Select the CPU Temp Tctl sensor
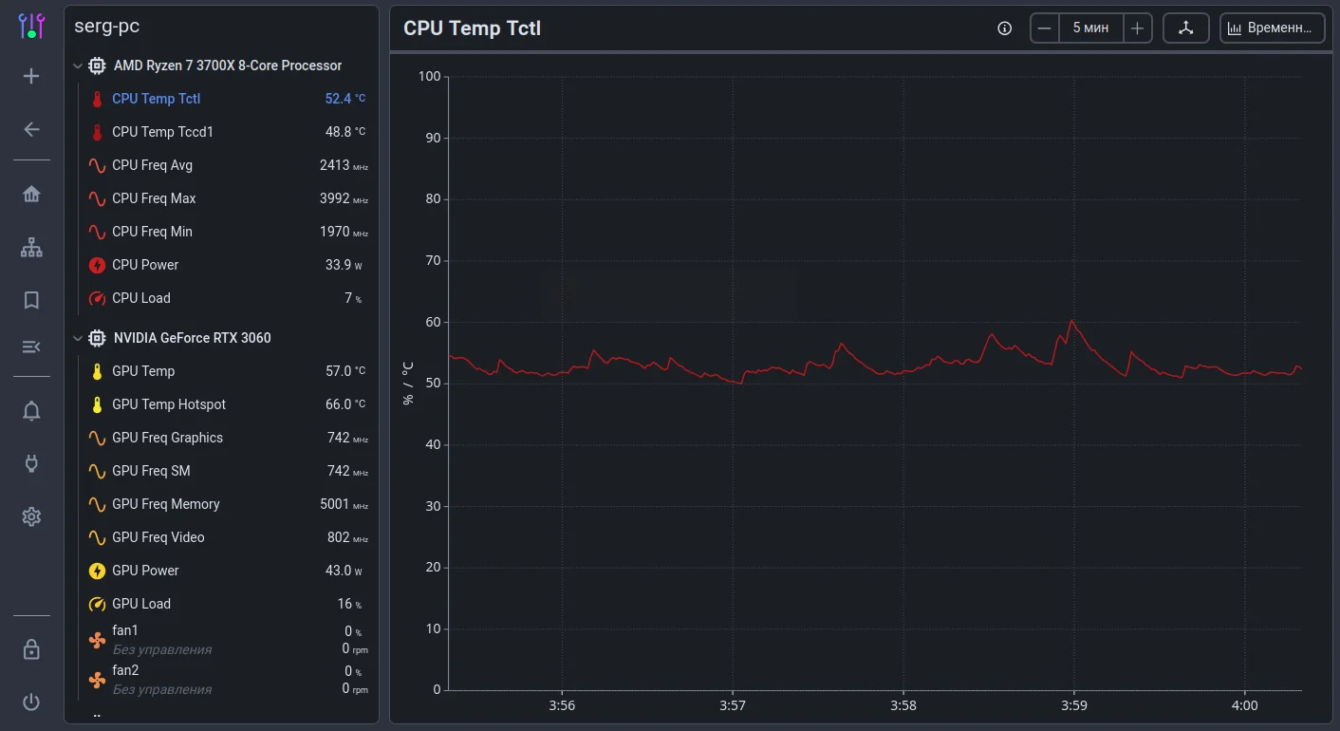 (x=226, y=99)
